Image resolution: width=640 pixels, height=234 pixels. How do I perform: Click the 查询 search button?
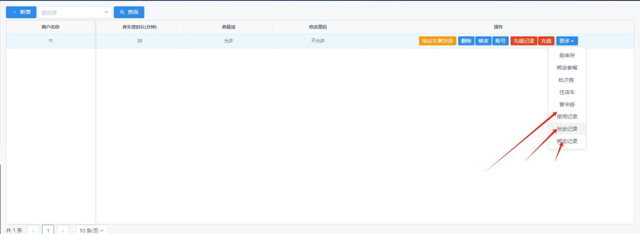pos(129,12)
